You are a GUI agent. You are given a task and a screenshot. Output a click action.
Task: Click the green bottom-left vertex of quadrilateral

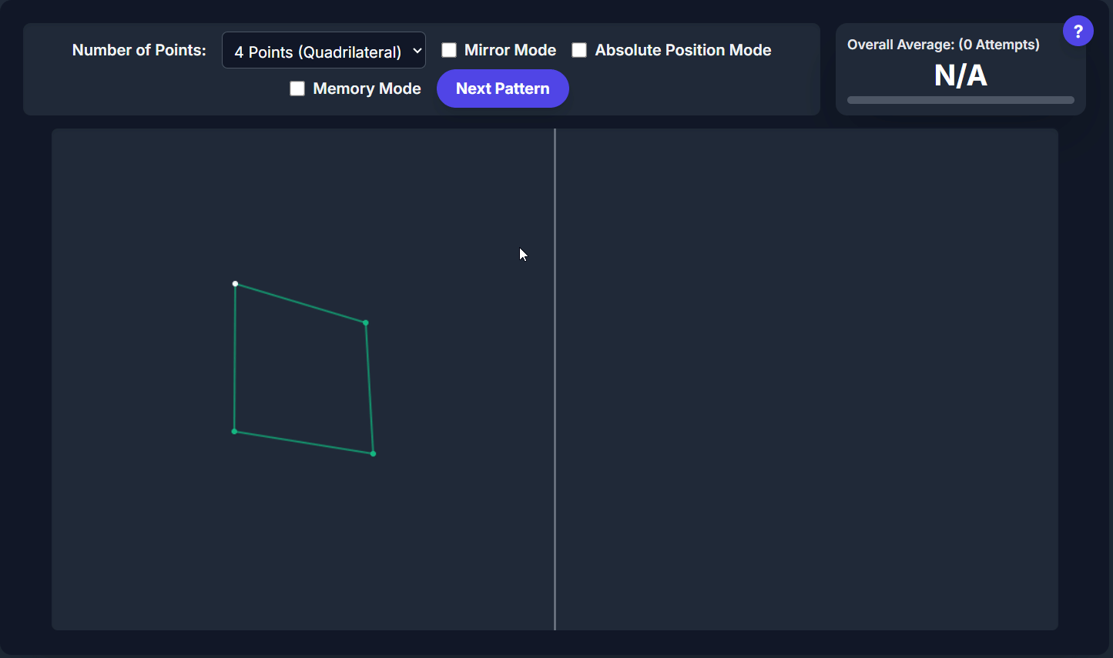(x=234, y=432)
